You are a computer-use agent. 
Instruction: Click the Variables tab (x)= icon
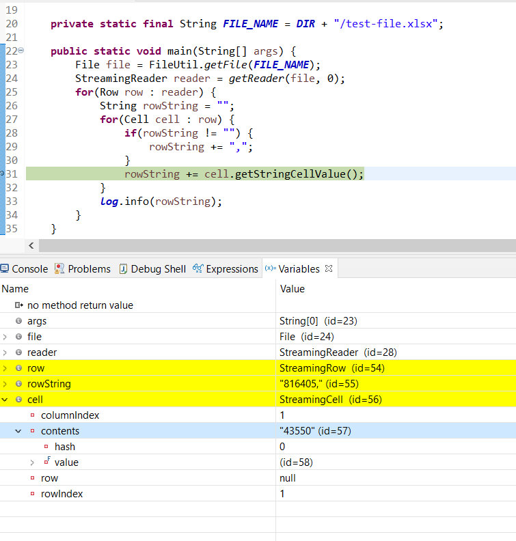click(270, 268)
